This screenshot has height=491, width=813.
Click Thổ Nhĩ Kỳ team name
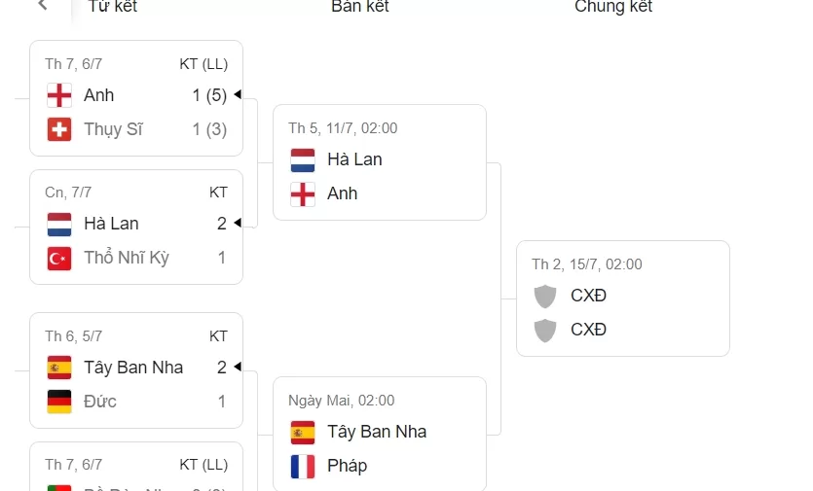127,258
